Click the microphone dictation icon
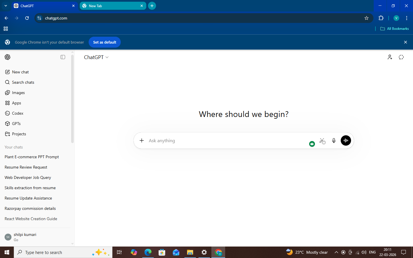413x258 pixels. point(334,140)
